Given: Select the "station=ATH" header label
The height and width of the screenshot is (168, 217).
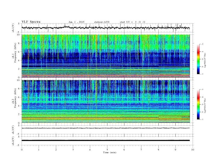Looking at the screenshot, I should point(102,22).
